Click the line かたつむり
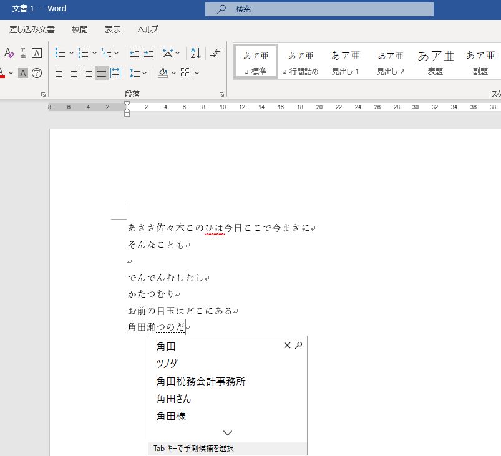501x456 pixels. (x=151, y=294)
